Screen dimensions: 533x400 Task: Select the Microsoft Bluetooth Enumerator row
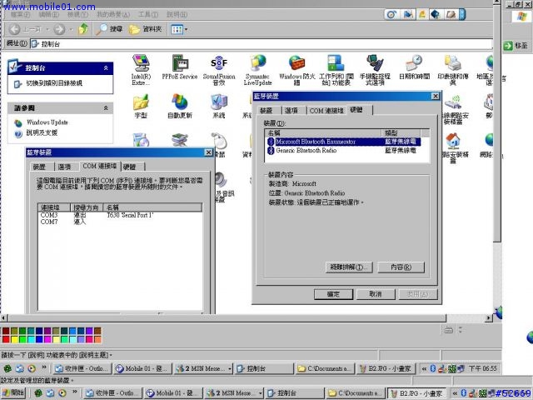pyautogui.click(x=344, y=142)
